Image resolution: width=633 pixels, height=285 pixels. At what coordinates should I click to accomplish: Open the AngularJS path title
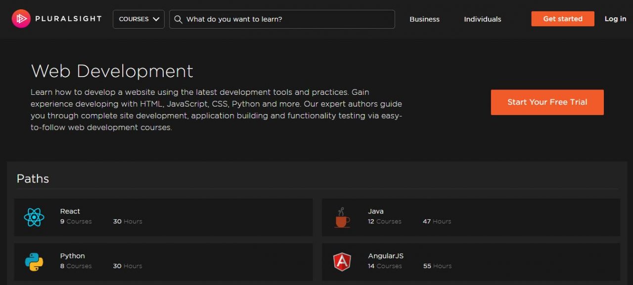386,256
